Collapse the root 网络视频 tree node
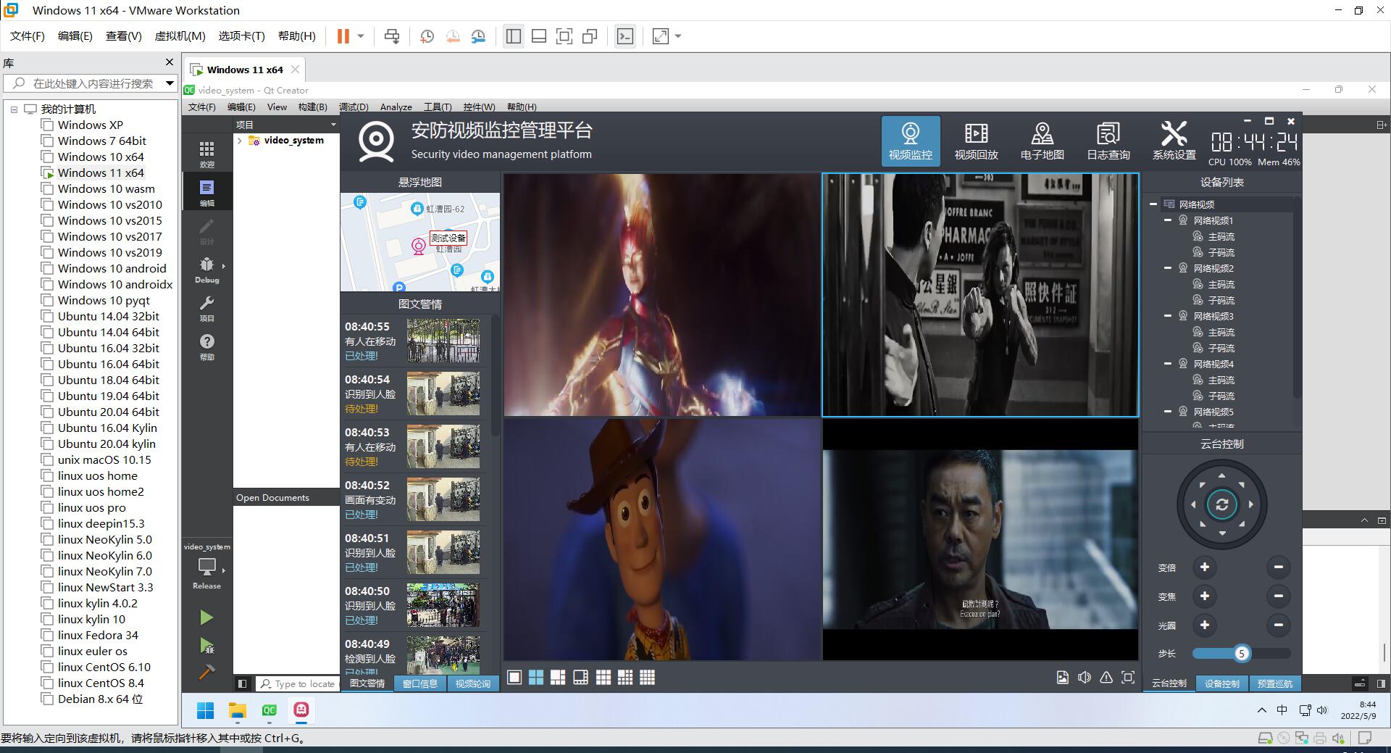 tap(1153, 204)
